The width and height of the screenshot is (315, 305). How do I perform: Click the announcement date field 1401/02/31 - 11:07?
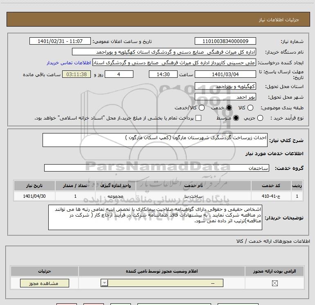point(60,41)
